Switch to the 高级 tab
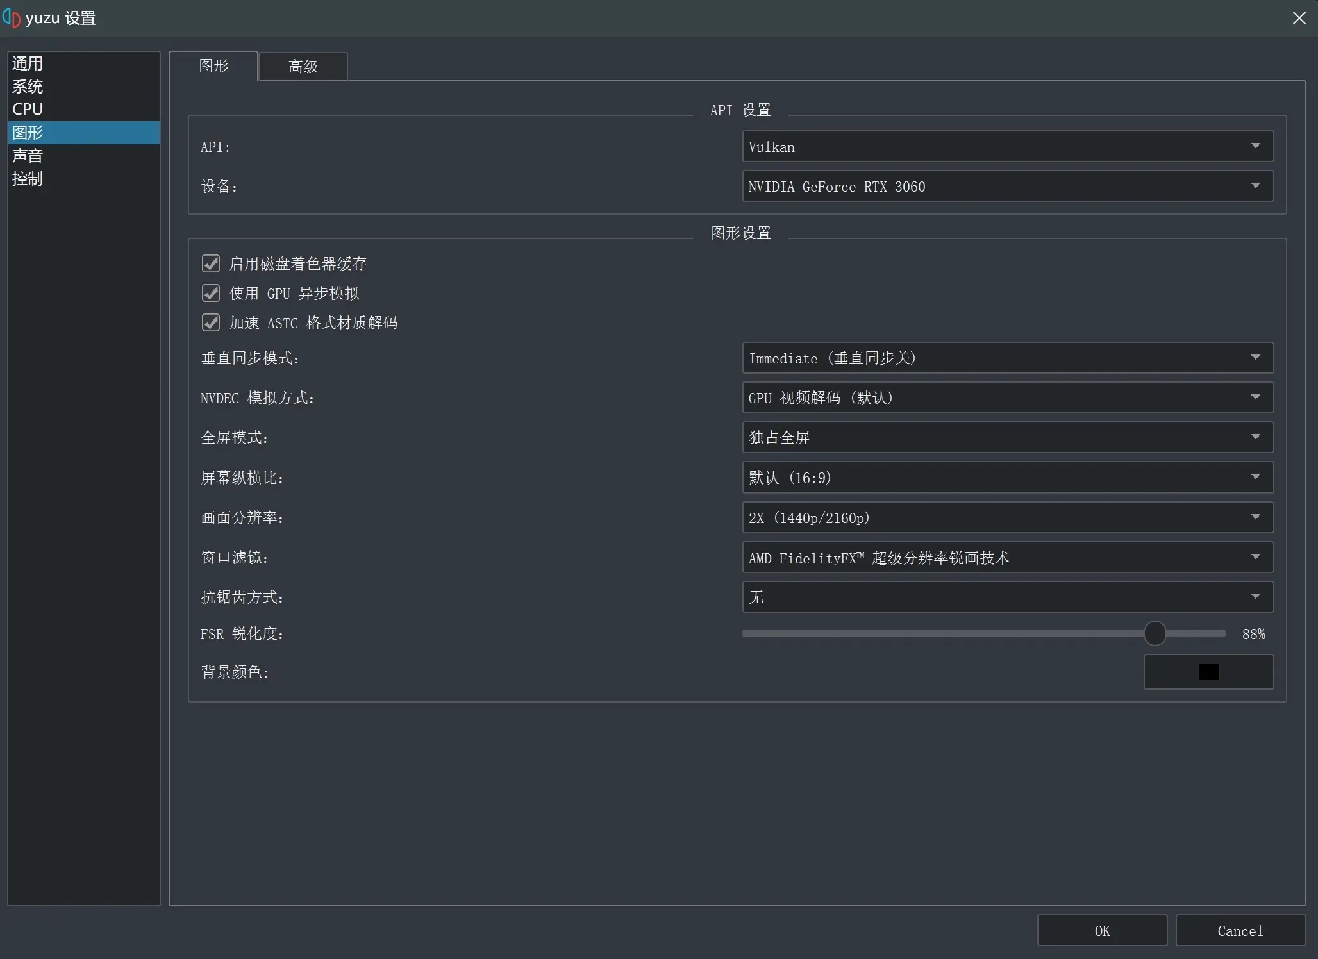The height and width of the screenshot is (959, 1318). (303, 67)
